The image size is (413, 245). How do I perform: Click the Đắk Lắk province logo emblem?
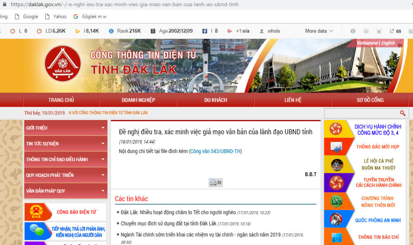point(63,64)
